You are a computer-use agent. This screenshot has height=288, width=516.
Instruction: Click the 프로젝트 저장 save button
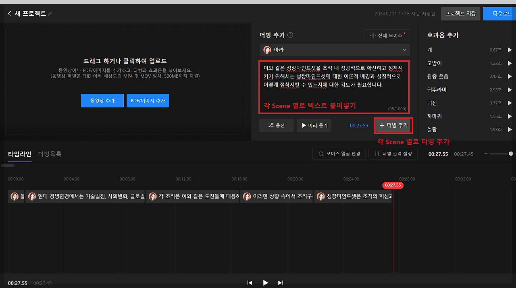(x=460, y=13)
